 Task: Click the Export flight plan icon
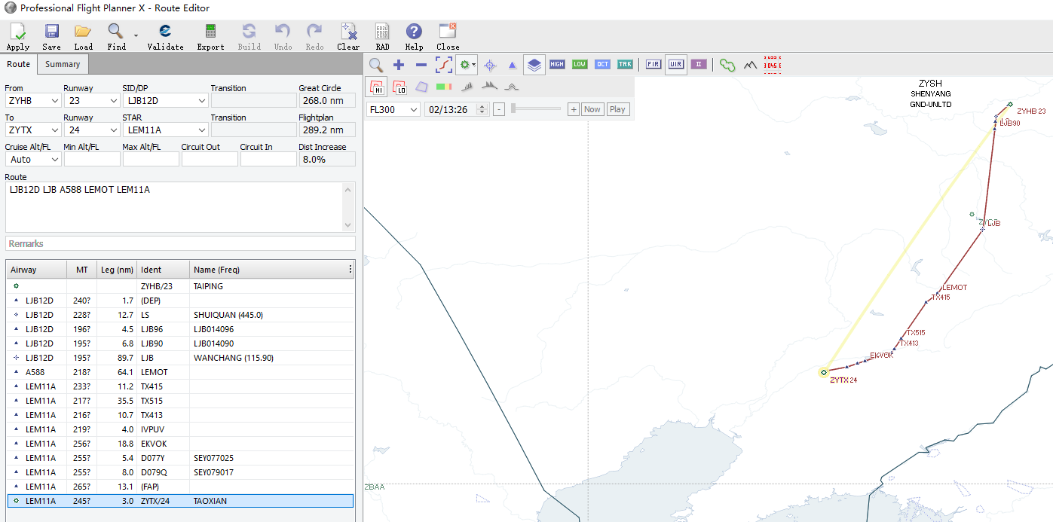210,36
